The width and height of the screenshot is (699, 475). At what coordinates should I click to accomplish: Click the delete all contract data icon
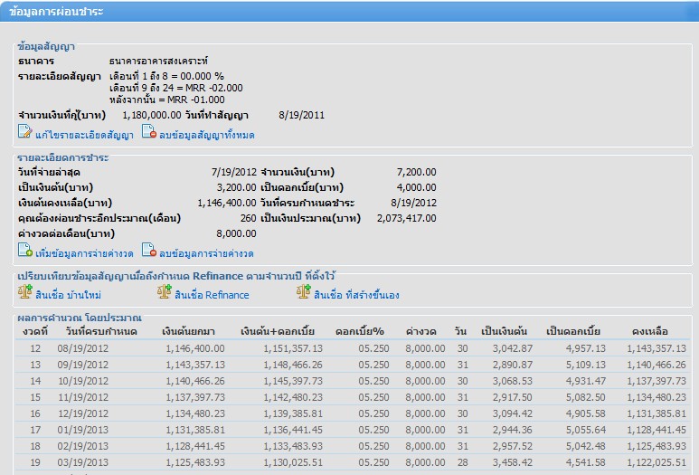149,133
